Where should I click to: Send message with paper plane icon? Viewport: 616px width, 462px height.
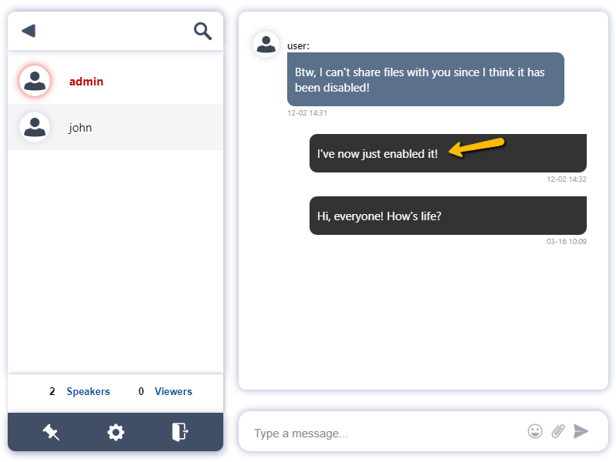[581, 431]
